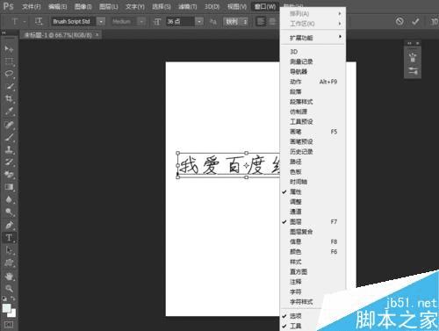The width and height of the screenshot is (439, 331).
Task: Select the Lasso tool
Action: point(9,74)
